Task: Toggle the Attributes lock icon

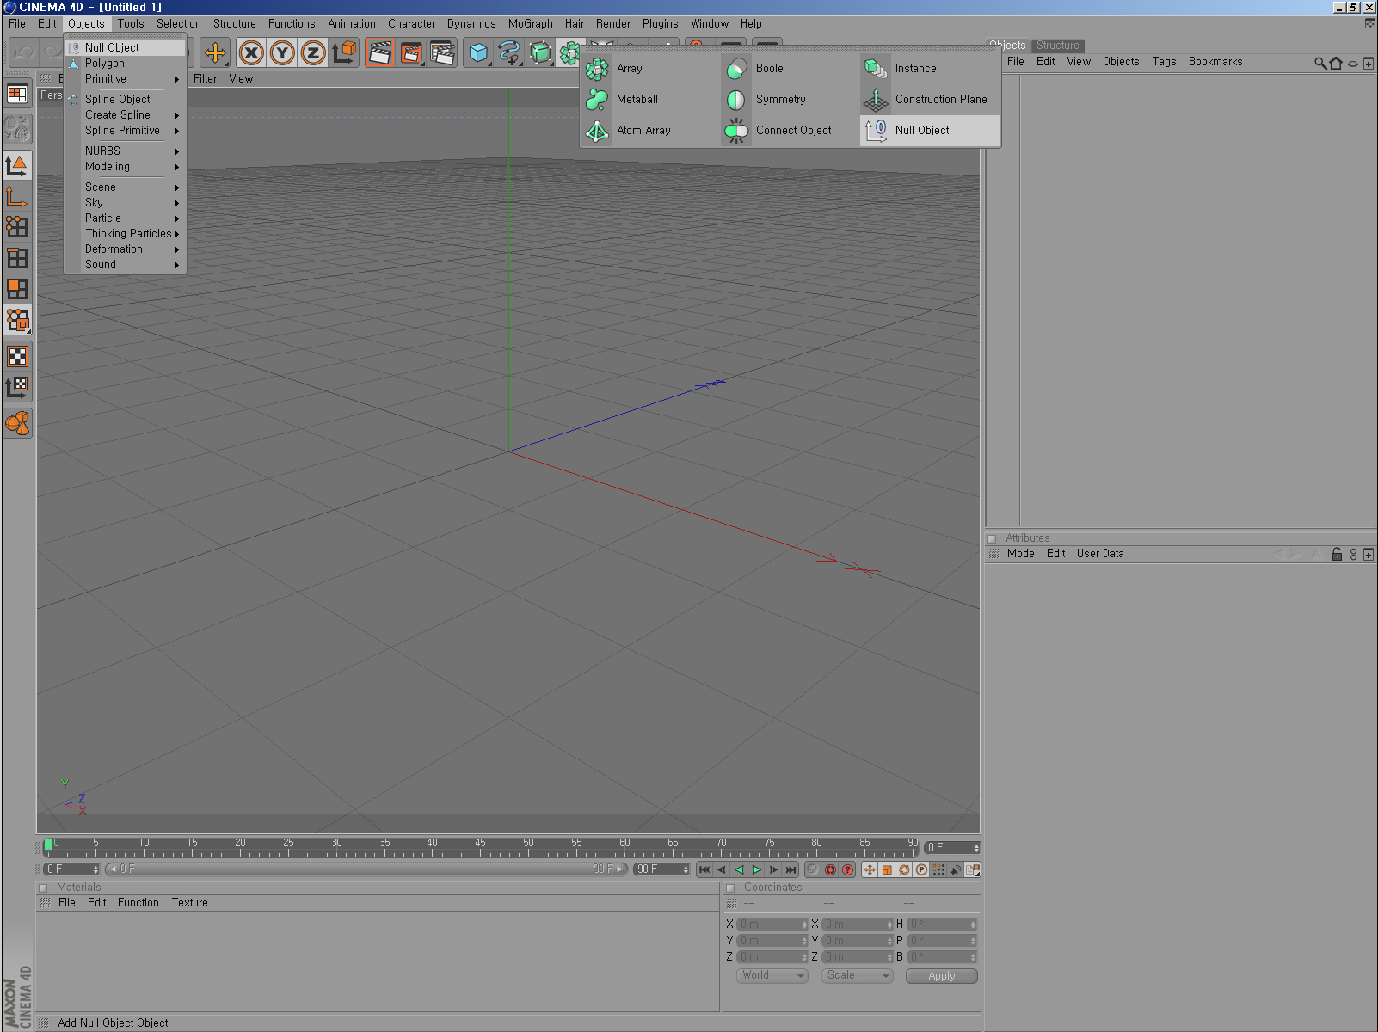Action: [x=1337, y=554]
